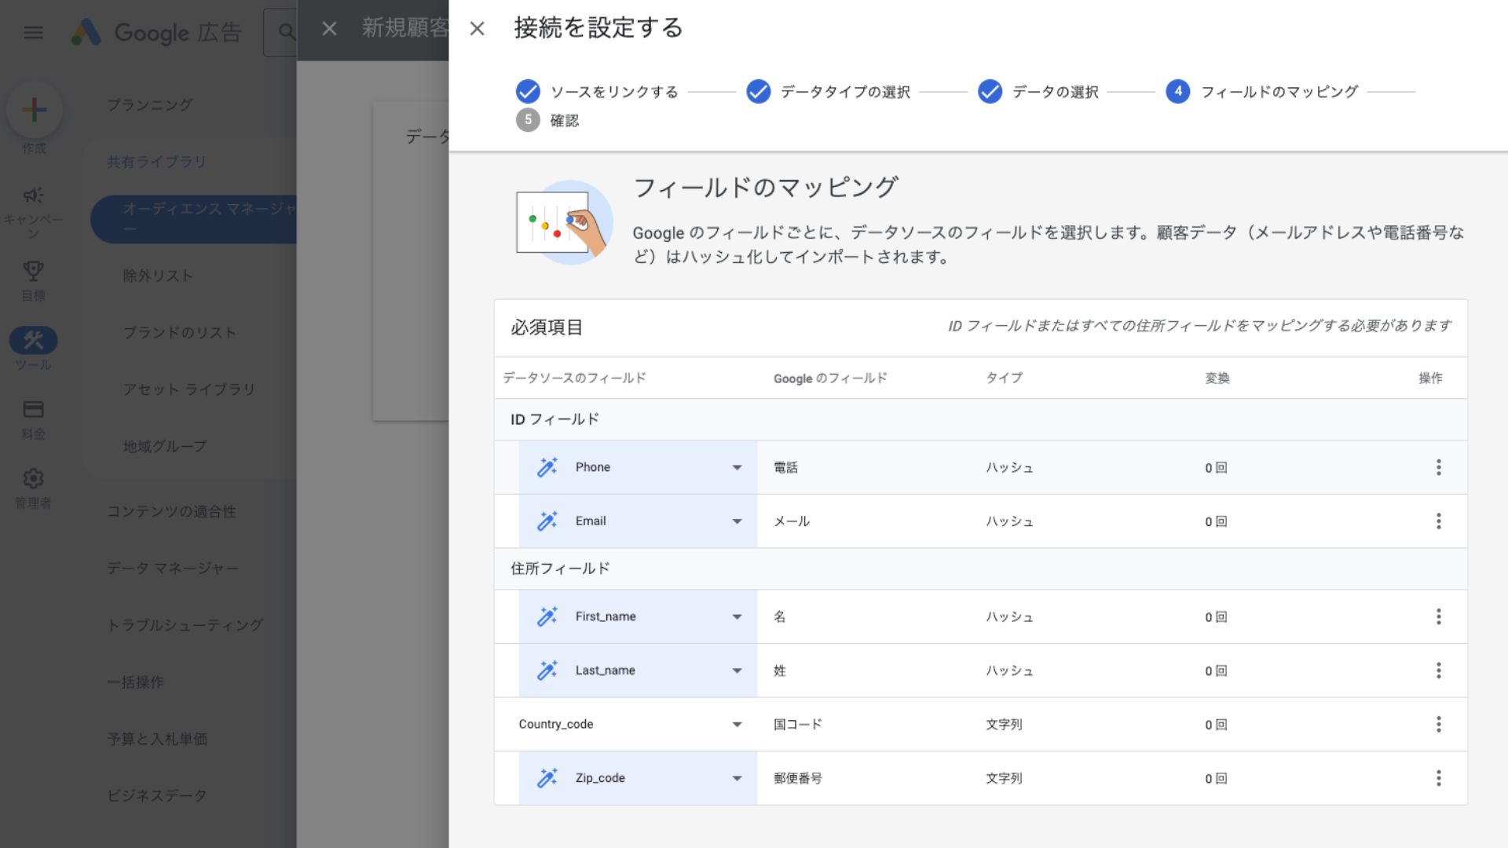This screenshot has width=1508, height=848.
Task: Expand the Zip_code field dropdown
Action: [737, 777]
